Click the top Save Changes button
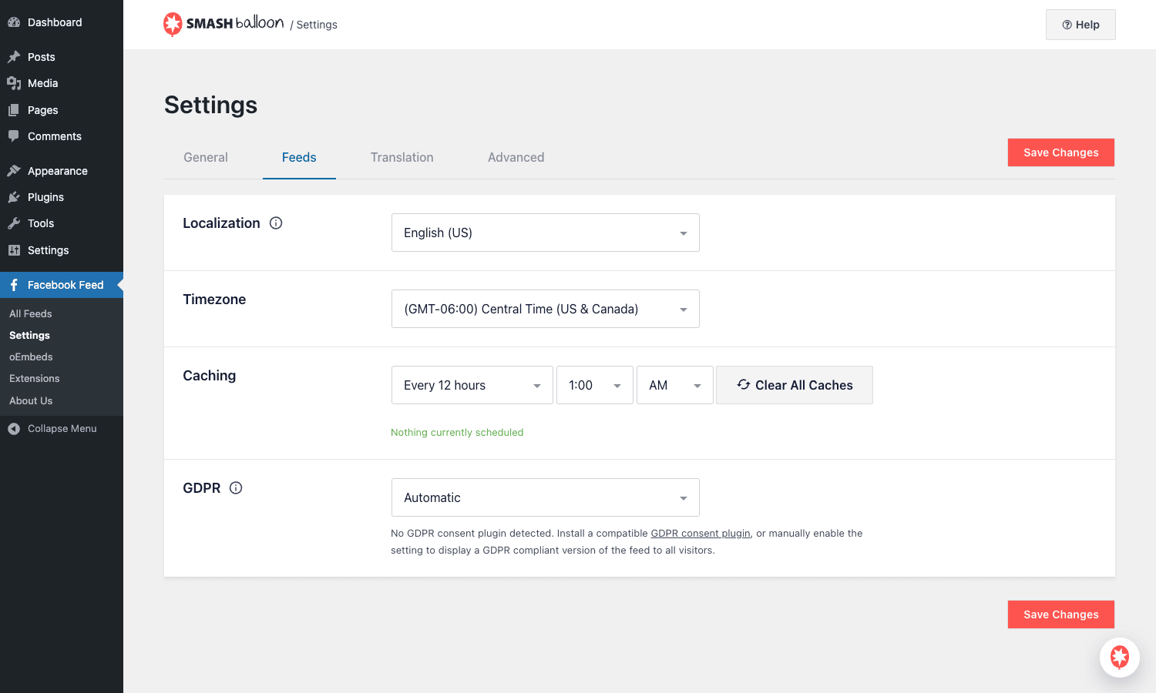1156x693 pixels. [1061, 152]
